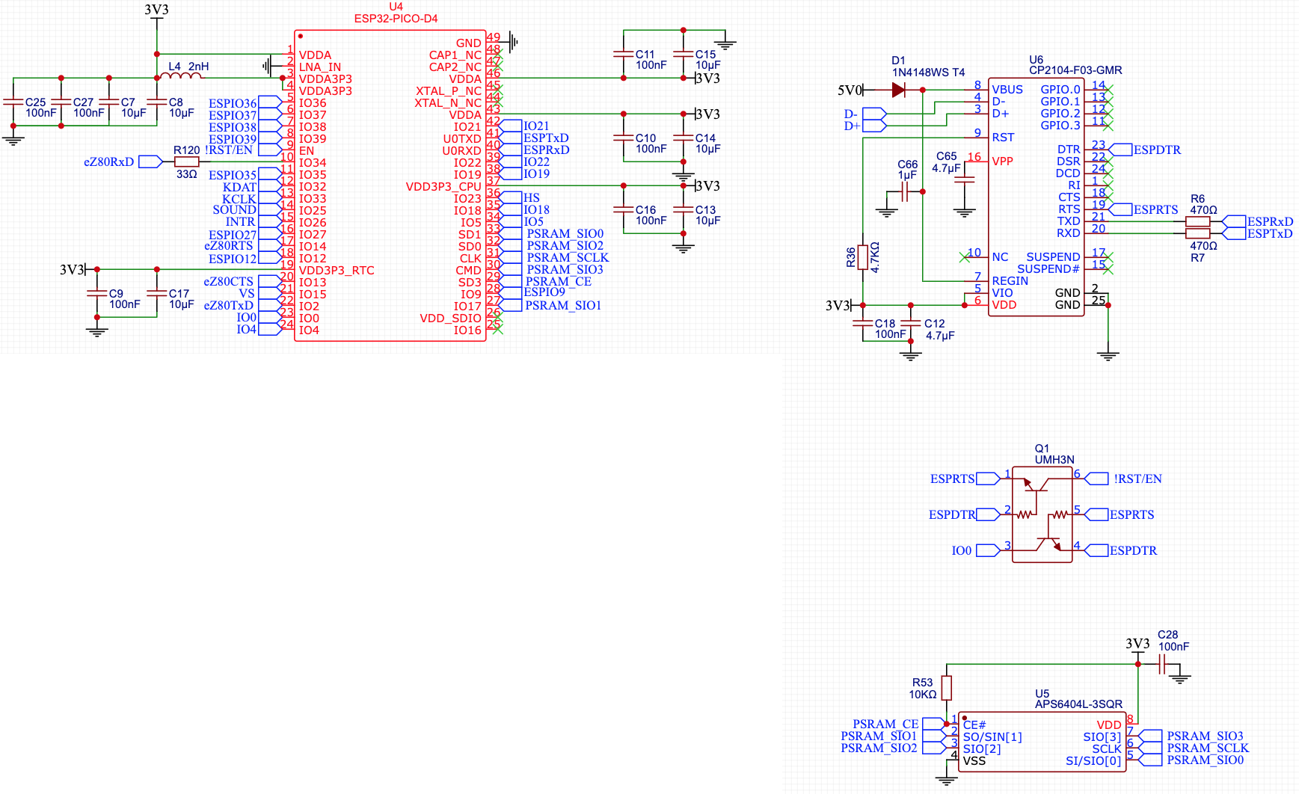
Task: Select the C16 capacitor symbol
Action: (x=624, y=209)
